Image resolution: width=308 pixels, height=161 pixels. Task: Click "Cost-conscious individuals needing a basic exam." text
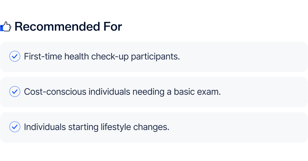click(122, 92)
